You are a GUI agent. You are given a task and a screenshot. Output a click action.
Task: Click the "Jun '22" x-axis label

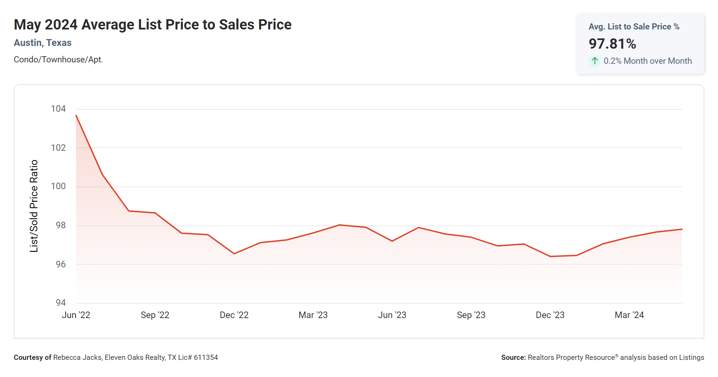point(76,315)
